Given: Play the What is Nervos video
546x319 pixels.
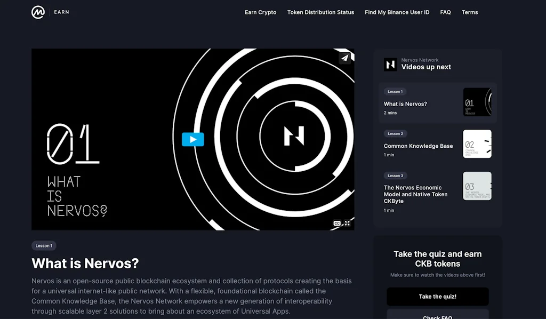Looking at the screenshot, I should tap(192, 140).
